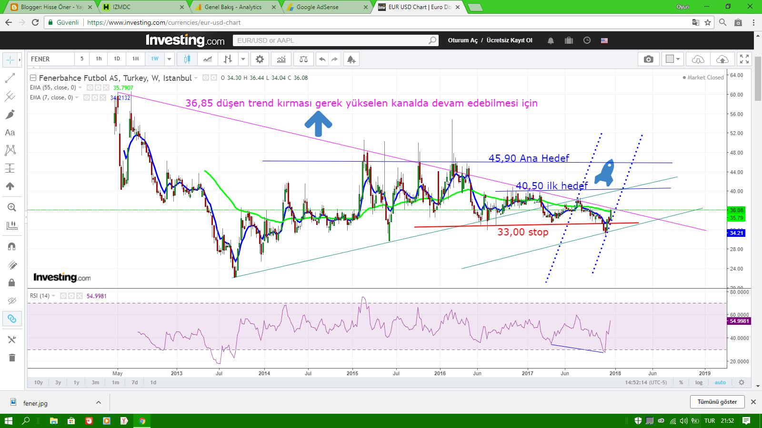Set chart range to 3m
The height and width of the screenshot is (428, 762).
(x=95, y=382)
